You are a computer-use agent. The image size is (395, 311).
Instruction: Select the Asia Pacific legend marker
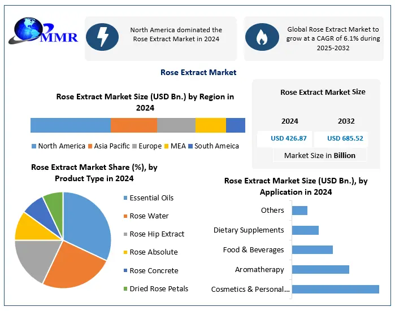click(90, 146)
